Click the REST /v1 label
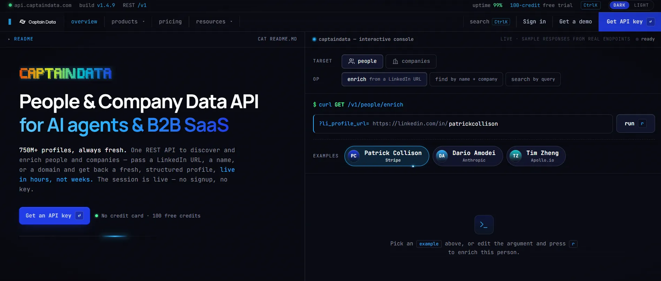This screenshot has height=281, width=661. coord(135,5)
